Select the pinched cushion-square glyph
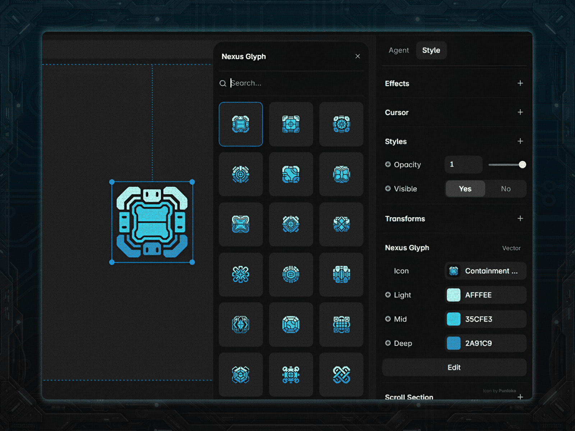Viewport: 575px width, 431px height. pyautogui.click(x=241, y=224)
